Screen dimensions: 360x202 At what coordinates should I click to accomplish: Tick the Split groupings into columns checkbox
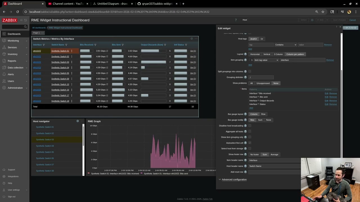click(250, 72)
